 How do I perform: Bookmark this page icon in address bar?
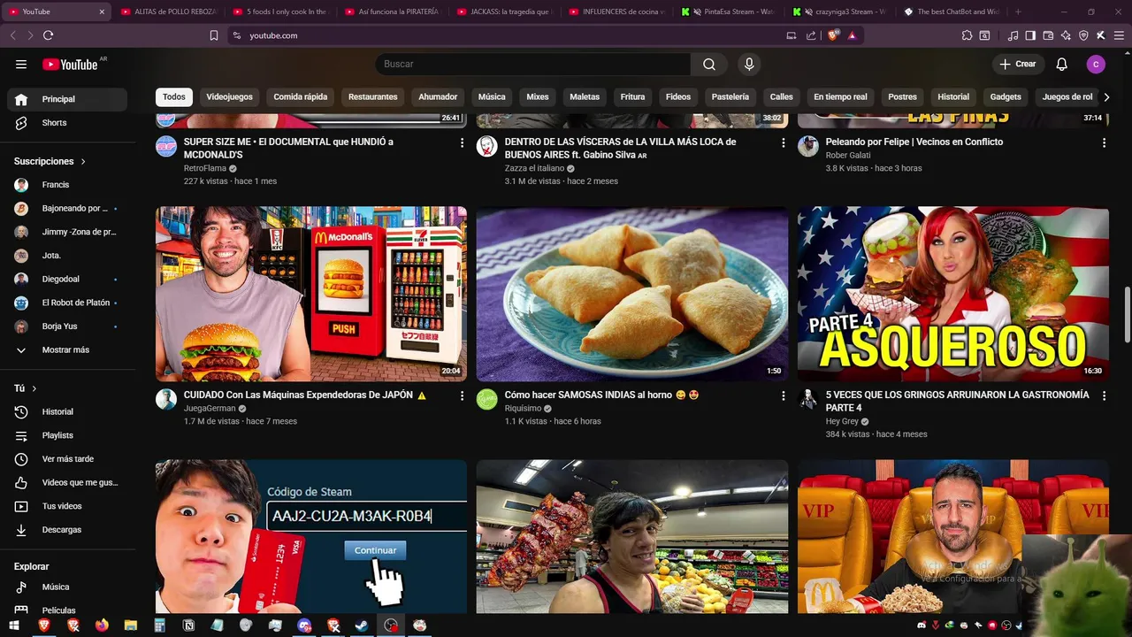tap(214, 35)
